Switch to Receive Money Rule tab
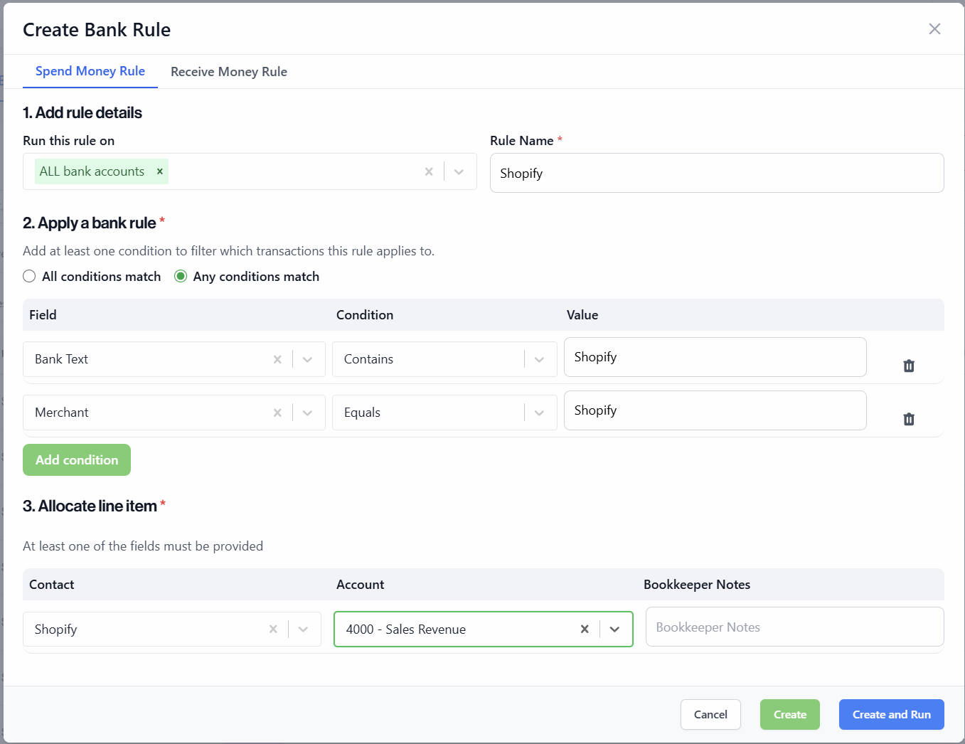Image resolution: width=965 pixels, height=744 pixels. pyautogui.click(x=229, y=72)
